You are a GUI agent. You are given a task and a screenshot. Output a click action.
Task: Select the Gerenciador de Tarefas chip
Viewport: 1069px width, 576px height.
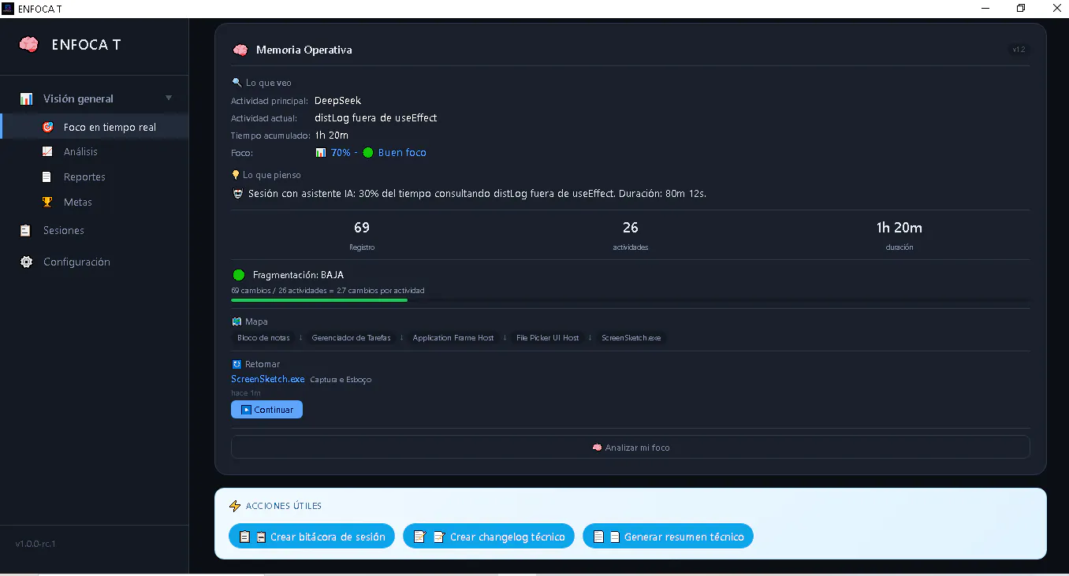coord(351,337)
